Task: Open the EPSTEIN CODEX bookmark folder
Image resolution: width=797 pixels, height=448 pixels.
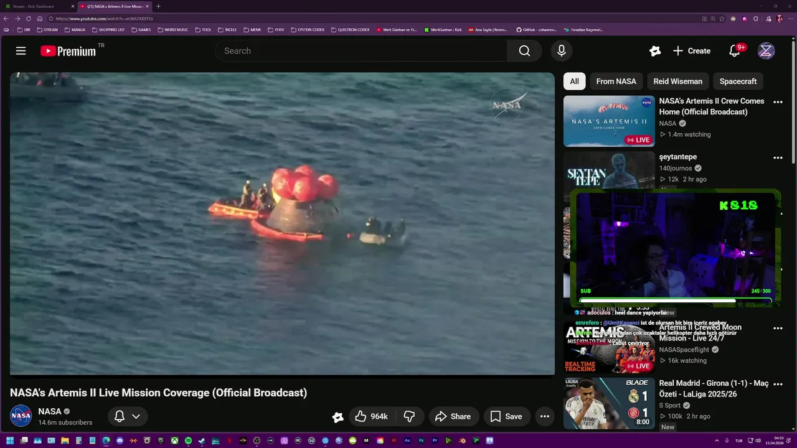Action: click(308, 30)
